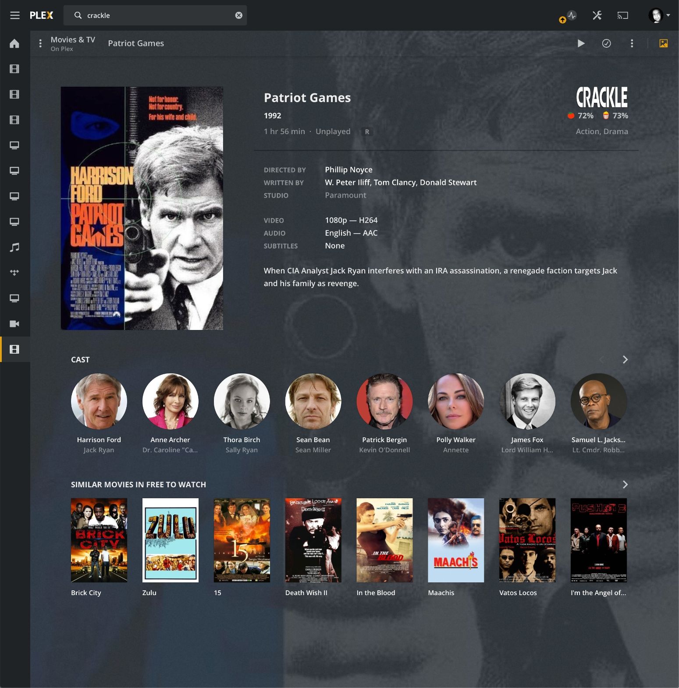
Task: Show next similar movies with arrow
Action: pyautogui.click(x=625, y=485)
